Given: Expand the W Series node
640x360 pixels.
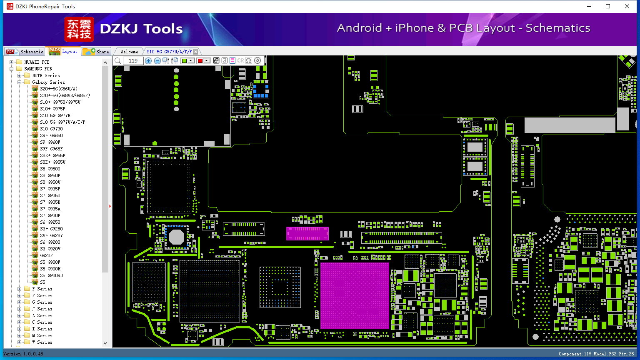Looking at the screenshot, I should (20, 342).
